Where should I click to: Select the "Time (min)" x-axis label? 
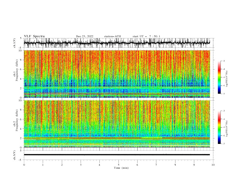point(121,168)
